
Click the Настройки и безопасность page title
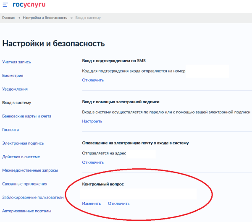click(x=53, y=43)
